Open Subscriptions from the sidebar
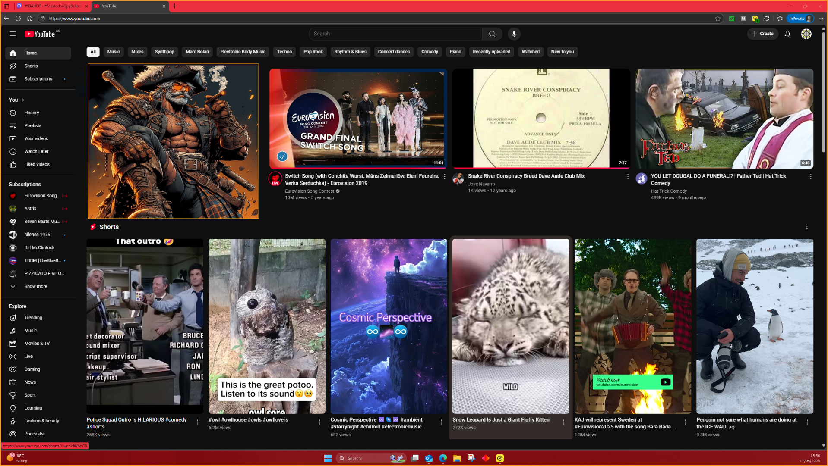Viewport: 828px width, 466px height. pos(38,79)
